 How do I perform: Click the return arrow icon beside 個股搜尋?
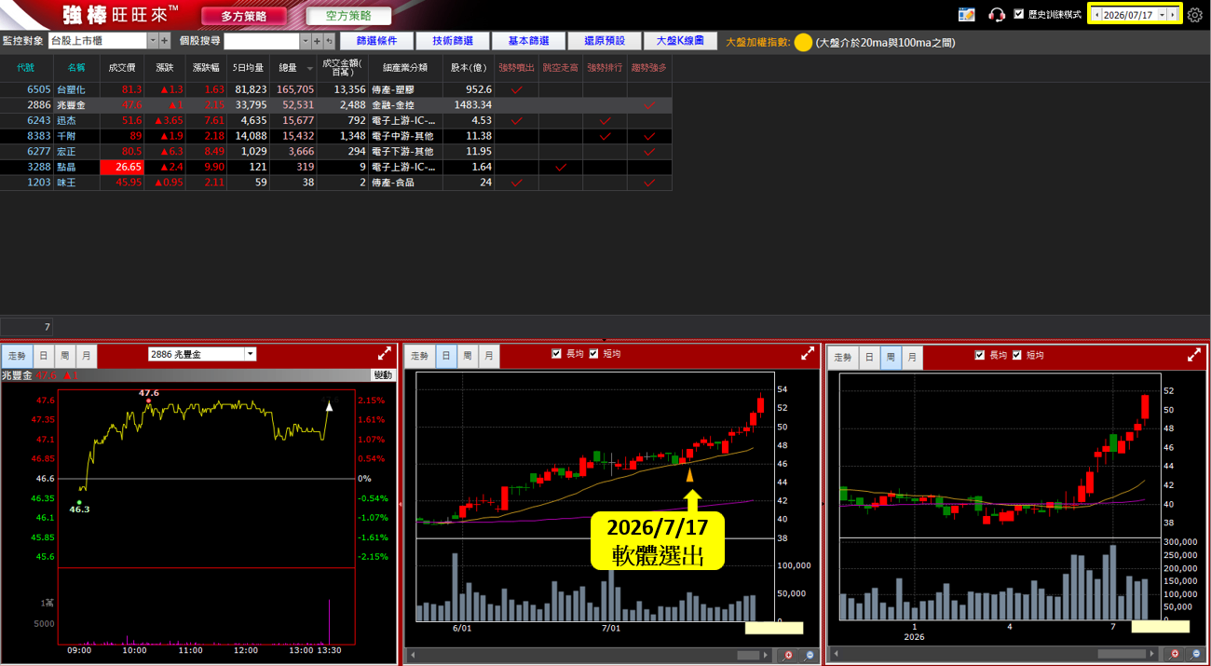tap(329, 41)
